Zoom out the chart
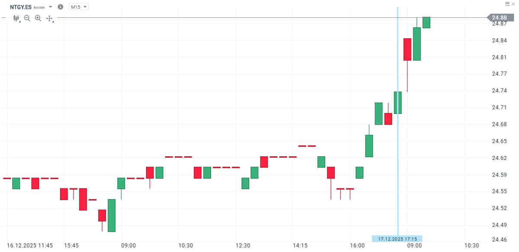Screen dimensions: 519x252 [x=27, y=18]
